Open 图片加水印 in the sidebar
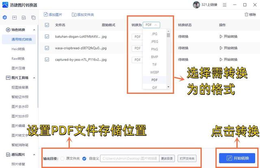Screen dimensions: 260x168 click(20, 116)
